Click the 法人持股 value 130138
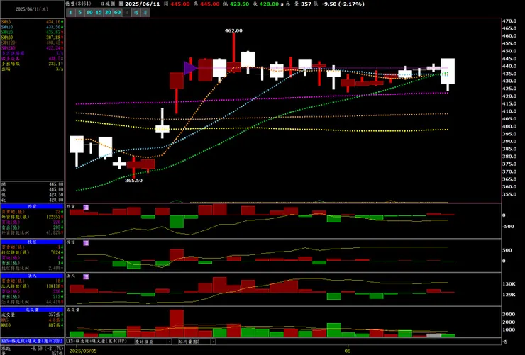The image size is (525, 355). click(54, 286)
